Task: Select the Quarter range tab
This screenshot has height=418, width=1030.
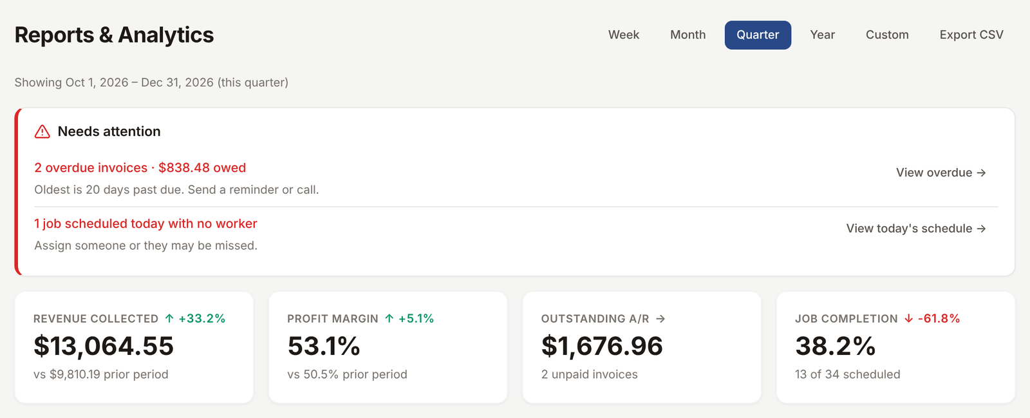Action: pyautogui.click(x=758, y=35)
